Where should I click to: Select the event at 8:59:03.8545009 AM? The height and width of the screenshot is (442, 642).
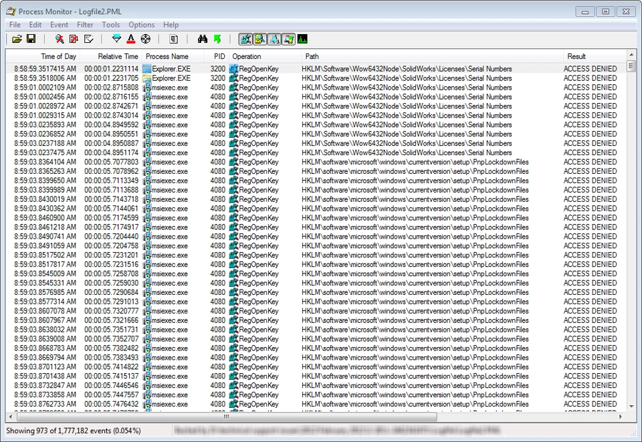[x=316, y=273]
